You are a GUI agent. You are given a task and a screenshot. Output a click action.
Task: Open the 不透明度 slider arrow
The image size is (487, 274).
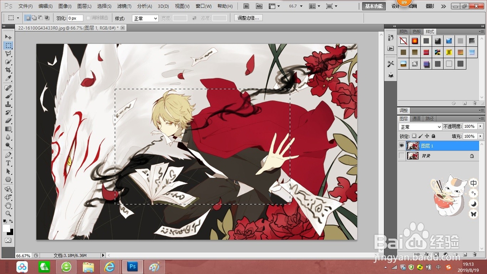click(481, 126)
